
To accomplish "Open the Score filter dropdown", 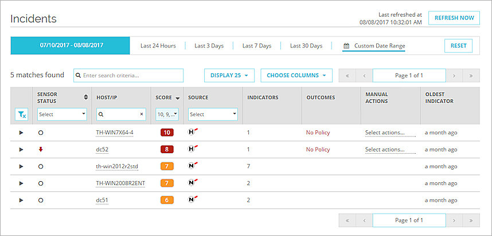I will [167, 114].
